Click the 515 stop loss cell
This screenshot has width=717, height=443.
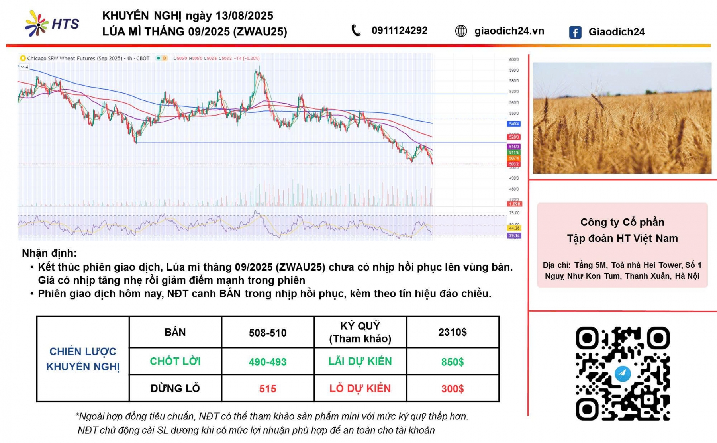pos(268,388)
